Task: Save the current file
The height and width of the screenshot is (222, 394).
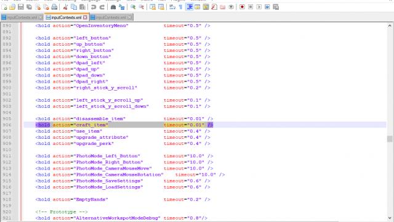Action: 21,7
